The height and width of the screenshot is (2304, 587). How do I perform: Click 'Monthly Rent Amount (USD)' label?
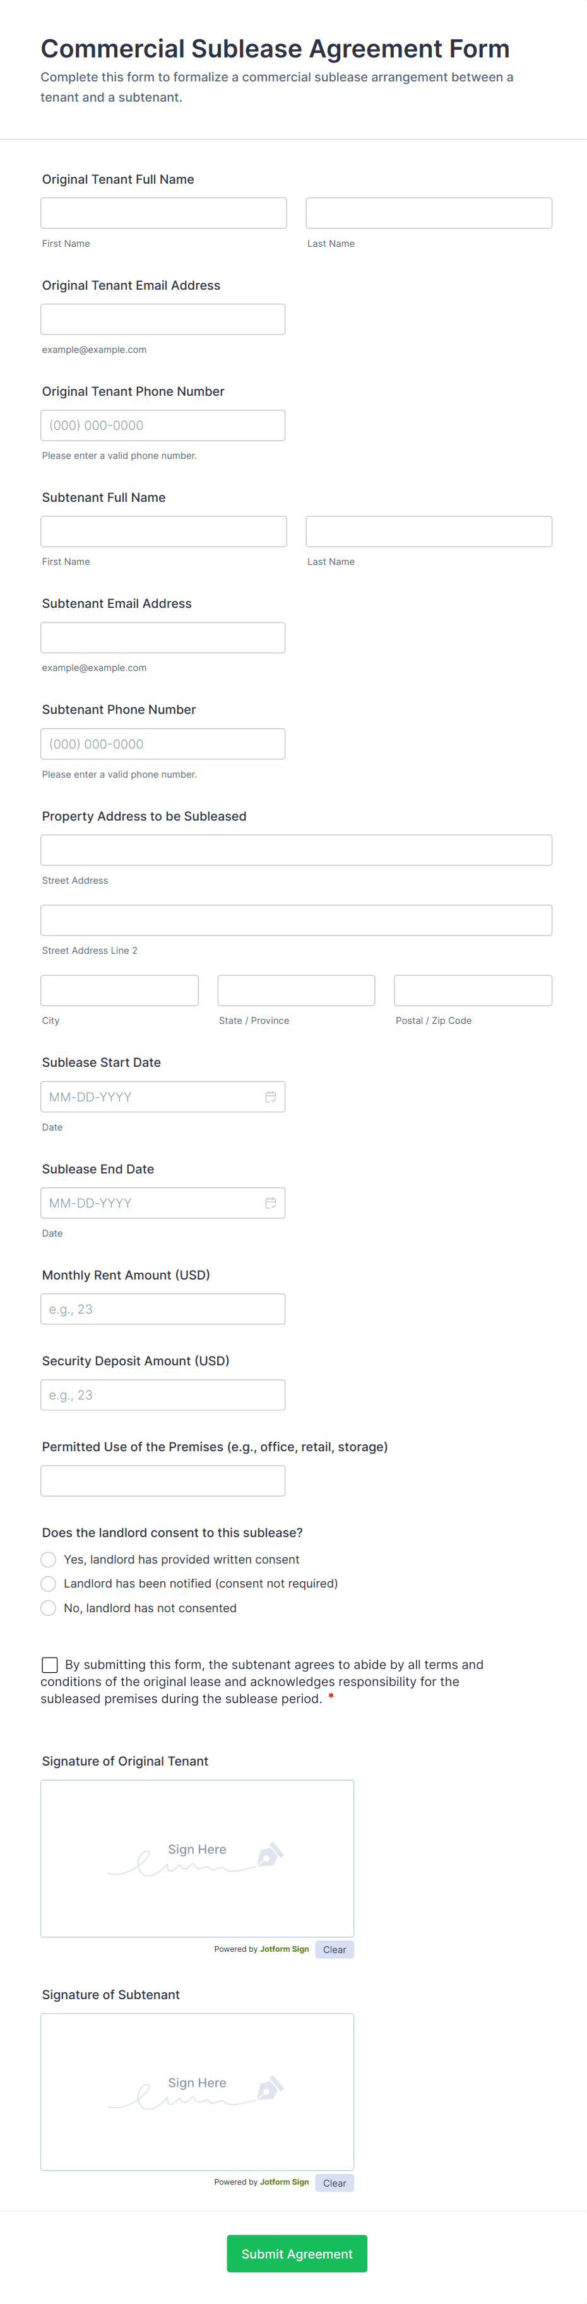(126, 1274)
